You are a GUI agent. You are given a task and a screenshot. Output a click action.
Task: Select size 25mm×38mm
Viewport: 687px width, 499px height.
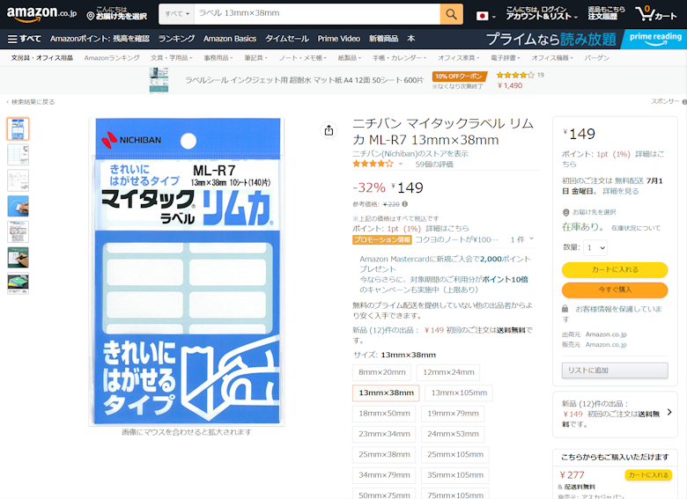(x=384, y=455)
